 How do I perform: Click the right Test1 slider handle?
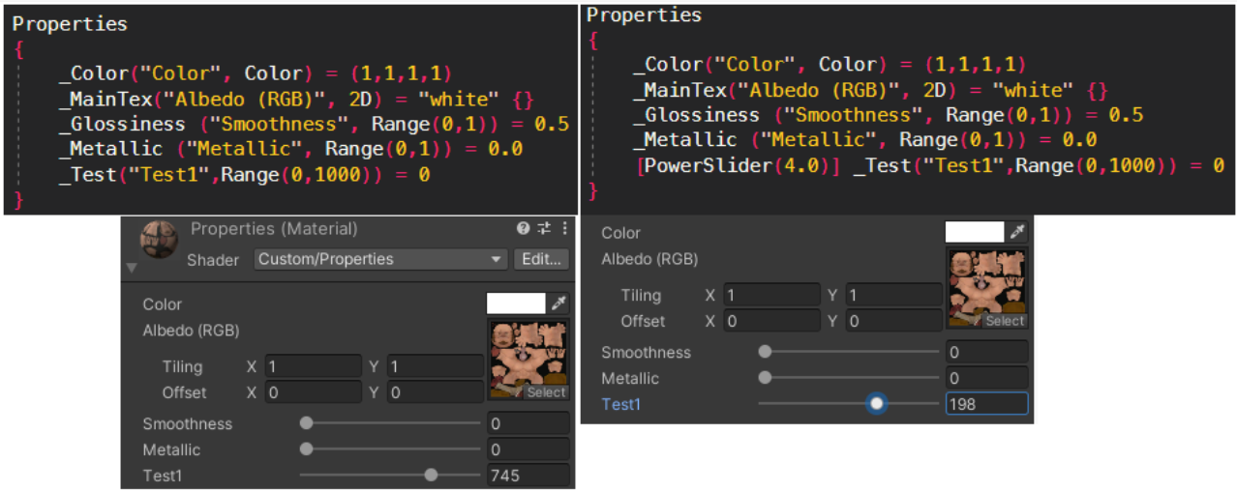(x=877, y=403)
